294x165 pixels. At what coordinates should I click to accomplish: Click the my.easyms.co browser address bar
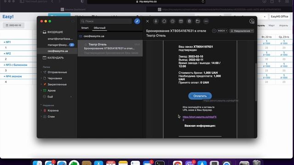pos(146,1)
